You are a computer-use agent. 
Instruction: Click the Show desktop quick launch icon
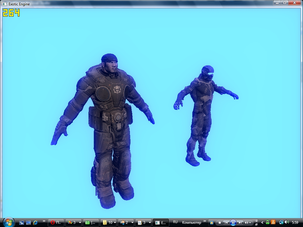pos(28,223)
